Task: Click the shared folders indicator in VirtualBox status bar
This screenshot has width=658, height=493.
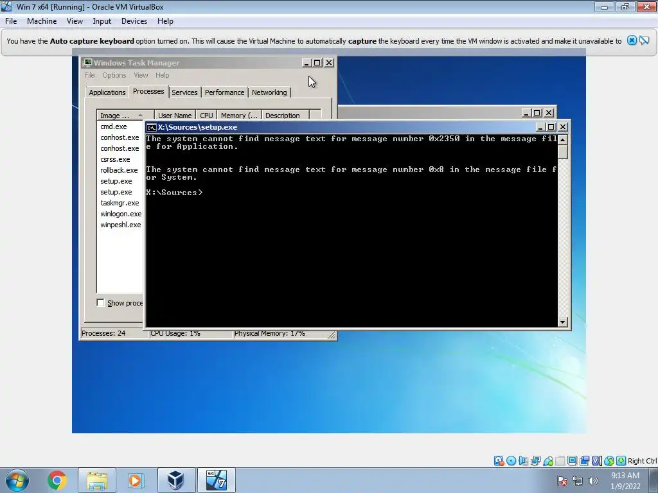Action: [x=560, y=461]
